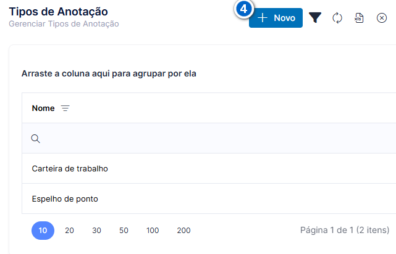Click the step 4 callout badge
The width and height of the screenshot is (396, 254).
(x=243, y=9)
